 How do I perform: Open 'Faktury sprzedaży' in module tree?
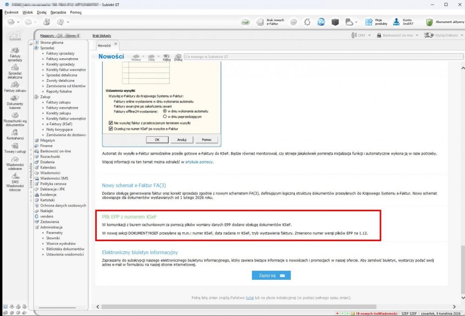tap(60, 54)
